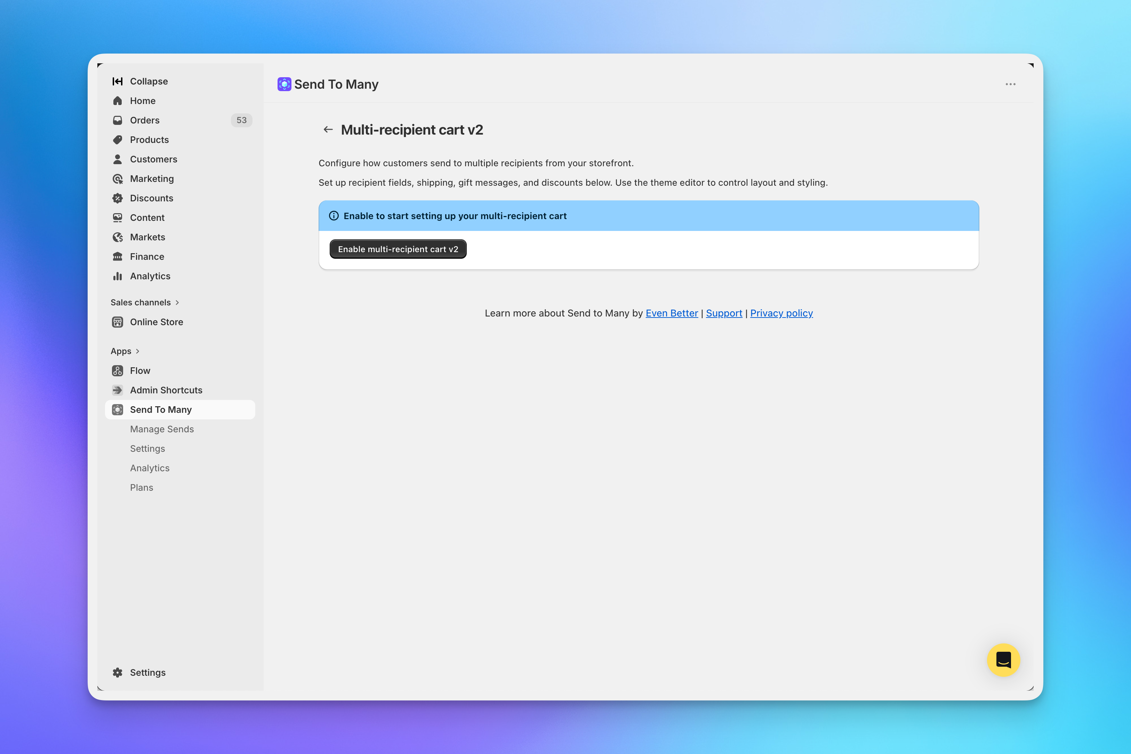Click the Send To Many header logo
Screen dimensions: 1131x754
[x=284, y=84]
